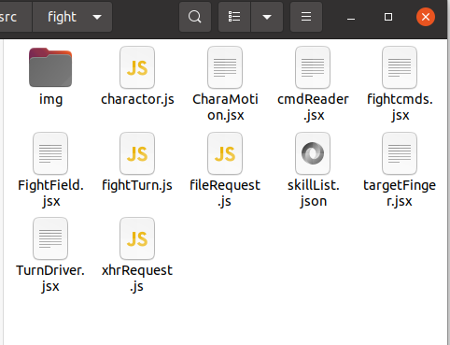Viewport: 450px width, 345px height.
Task: Click the 'img' folder name label
Action: 50,100
